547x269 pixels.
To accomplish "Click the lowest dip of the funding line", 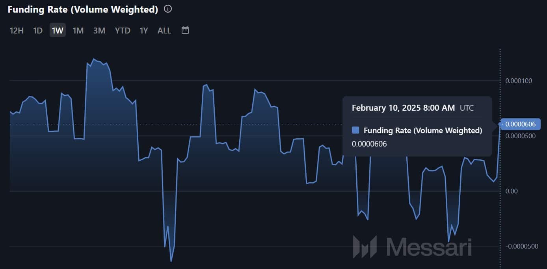I will [171, 261].
